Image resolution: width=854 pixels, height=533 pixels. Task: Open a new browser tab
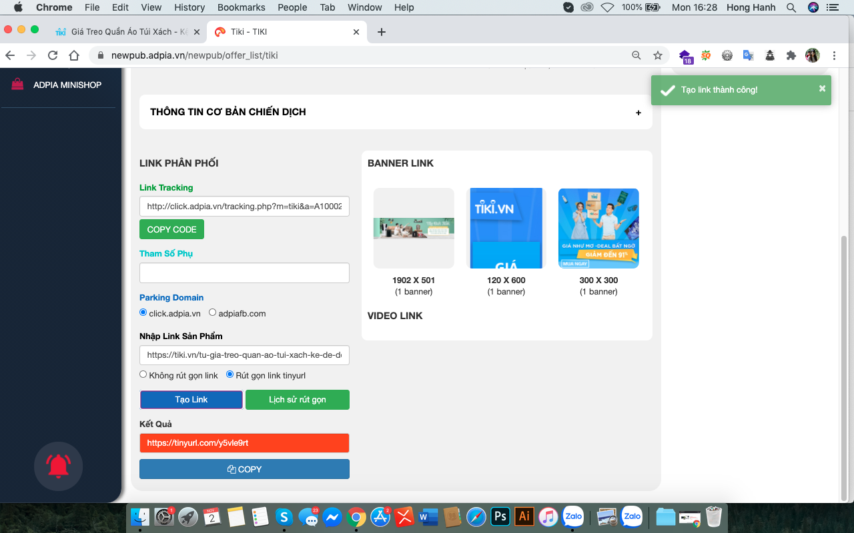click(382, 32)
